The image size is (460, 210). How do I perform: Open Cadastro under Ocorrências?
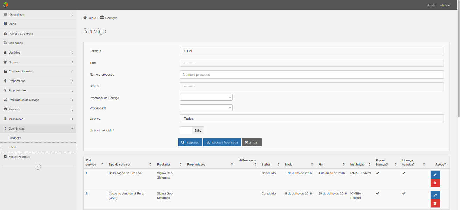coord(38,138)
